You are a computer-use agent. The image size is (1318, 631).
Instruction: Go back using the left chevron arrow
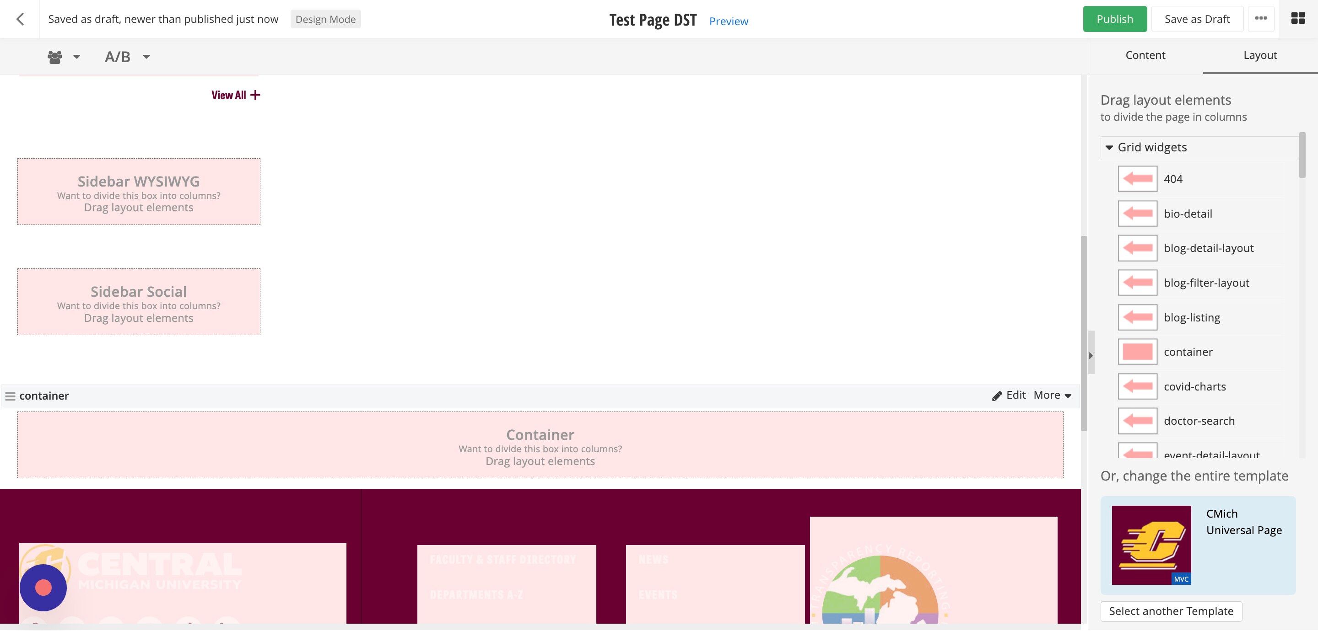coord(21,19)
